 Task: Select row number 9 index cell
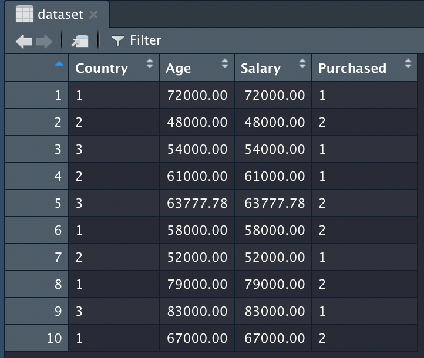(36, 311)
